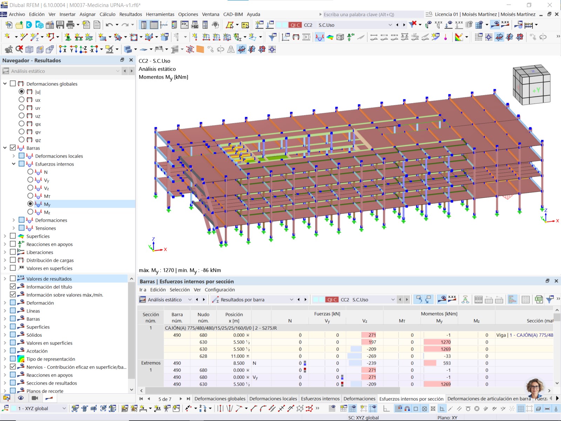Click the delete red X toolbar icon

(x=19, y=49)
